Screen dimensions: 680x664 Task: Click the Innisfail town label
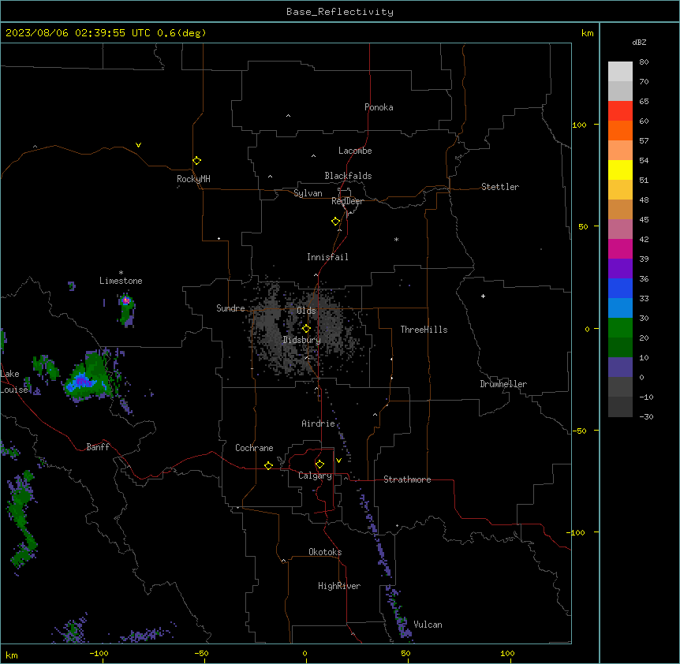click(327, 257)
